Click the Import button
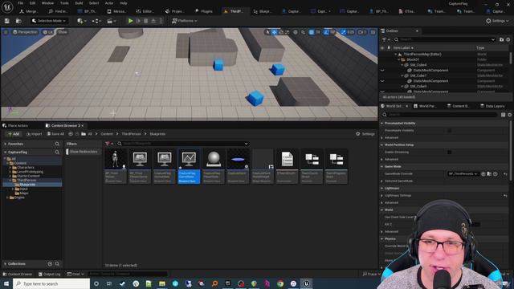The height and width of the screenshot is (289, 514). pyautogui.click(x=34, y=134)
